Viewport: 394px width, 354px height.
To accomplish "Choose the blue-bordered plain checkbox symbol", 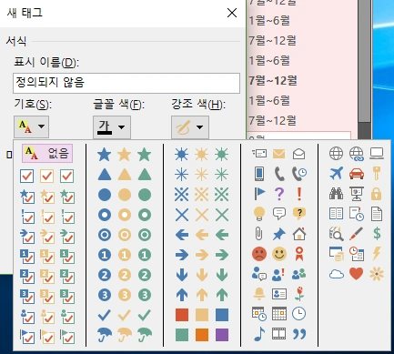I will pos(26,176).
